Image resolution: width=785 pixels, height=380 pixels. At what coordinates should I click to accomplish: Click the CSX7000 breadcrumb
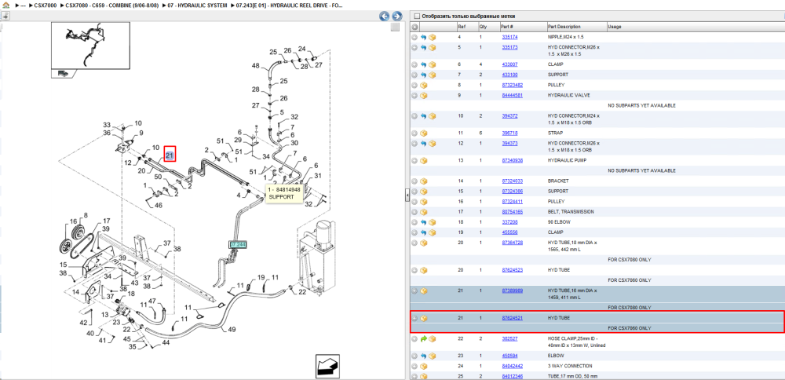click(x=45, y=5)
